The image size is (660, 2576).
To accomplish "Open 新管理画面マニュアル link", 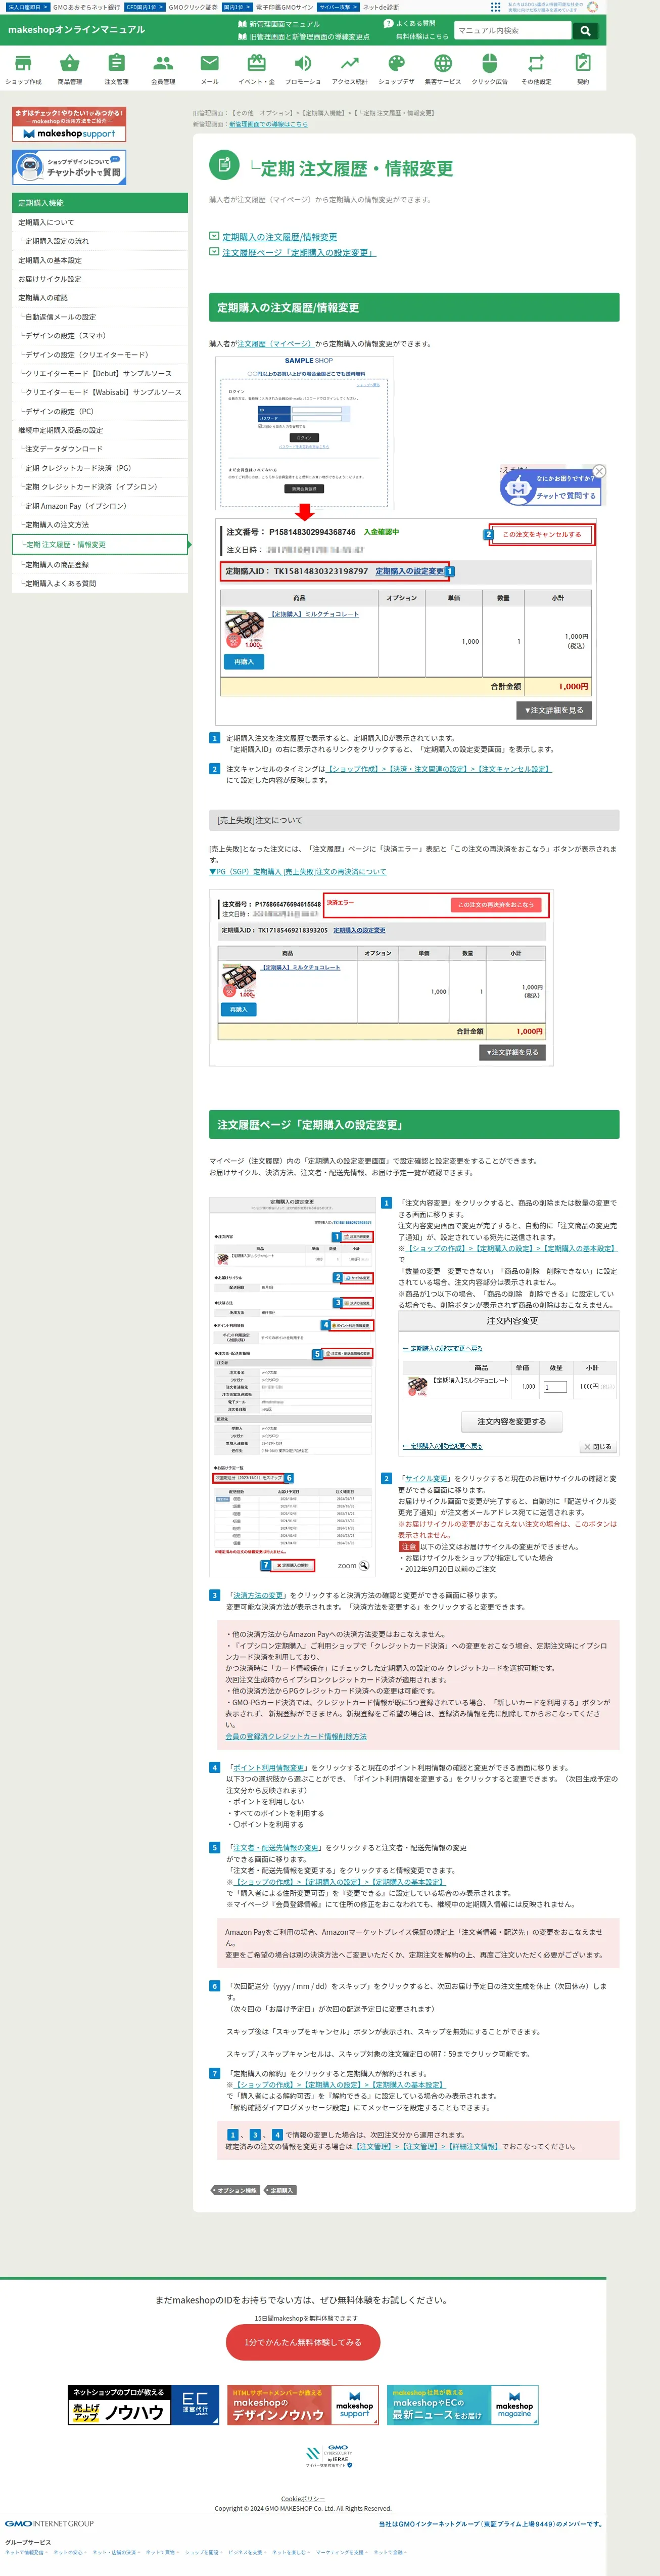I will click(x=285, y=24).
